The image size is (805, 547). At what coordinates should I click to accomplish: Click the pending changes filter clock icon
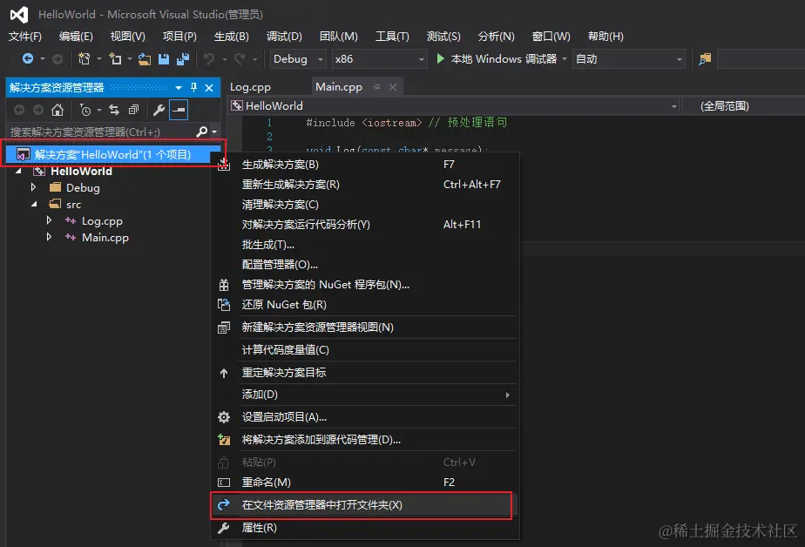point(85,110)
